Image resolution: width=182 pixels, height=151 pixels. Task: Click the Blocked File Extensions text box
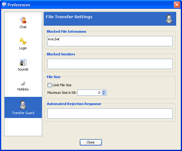[x=110, y=41]
